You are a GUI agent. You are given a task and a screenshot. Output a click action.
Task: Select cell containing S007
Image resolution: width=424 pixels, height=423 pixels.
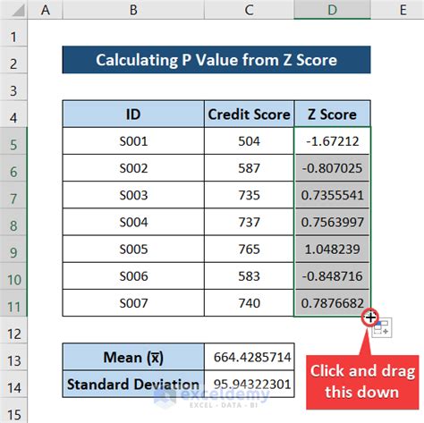(133, 303)
